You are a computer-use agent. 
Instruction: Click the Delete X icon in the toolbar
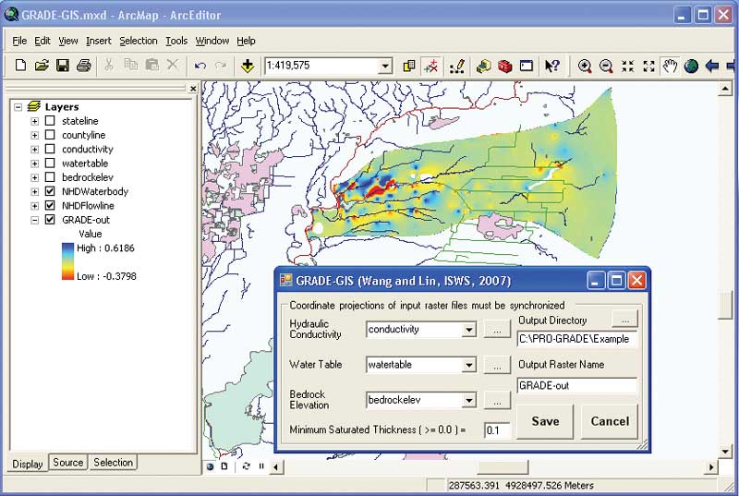(x=173, y=65)
